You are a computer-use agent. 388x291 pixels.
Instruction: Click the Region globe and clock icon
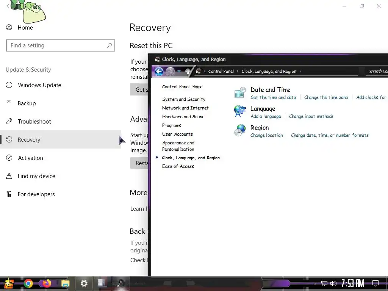point(240,130)
